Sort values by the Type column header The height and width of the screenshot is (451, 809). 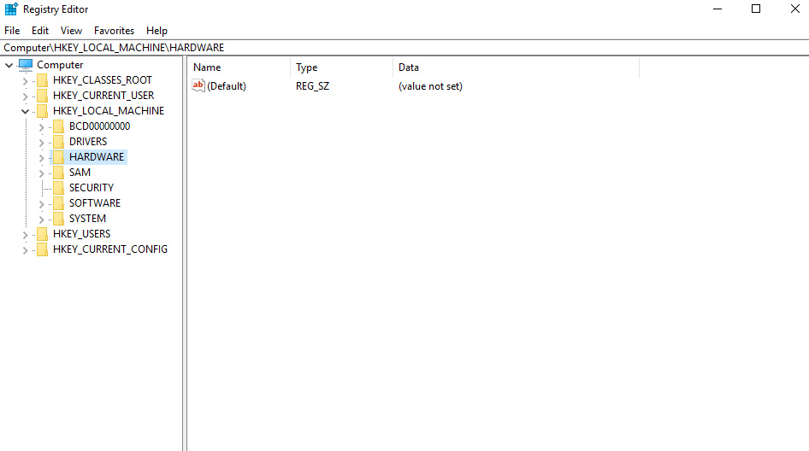341,67
